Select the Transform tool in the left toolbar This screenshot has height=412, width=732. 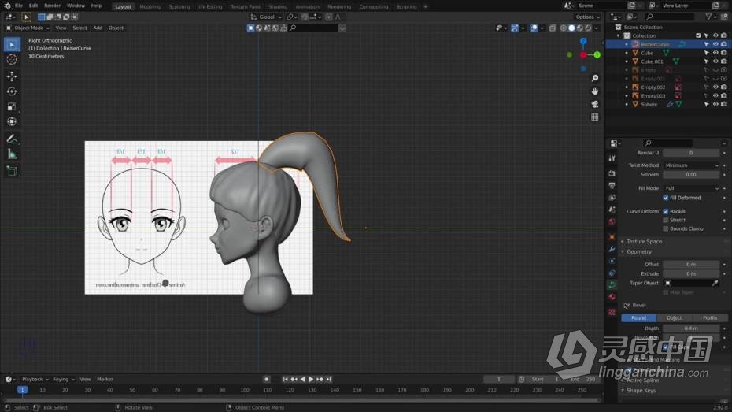12,121
